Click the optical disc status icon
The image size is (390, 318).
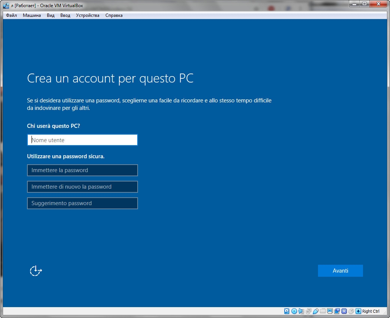tap(294, 311)
